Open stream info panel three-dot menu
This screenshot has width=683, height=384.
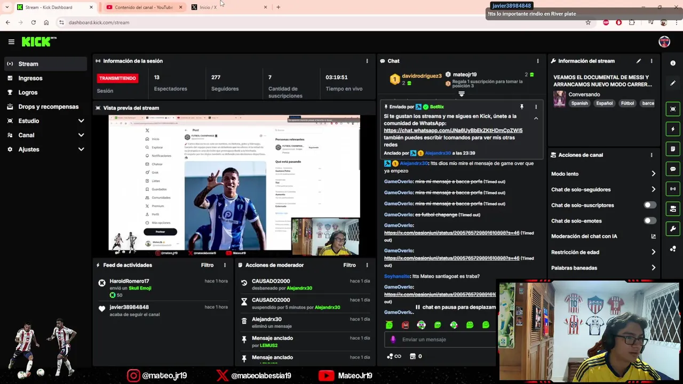652,61
